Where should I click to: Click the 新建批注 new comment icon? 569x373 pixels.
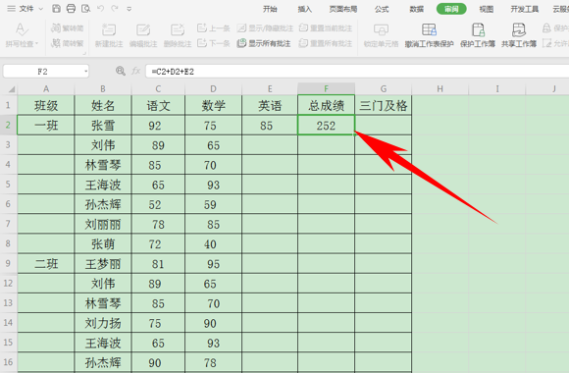tap(109, 29)
